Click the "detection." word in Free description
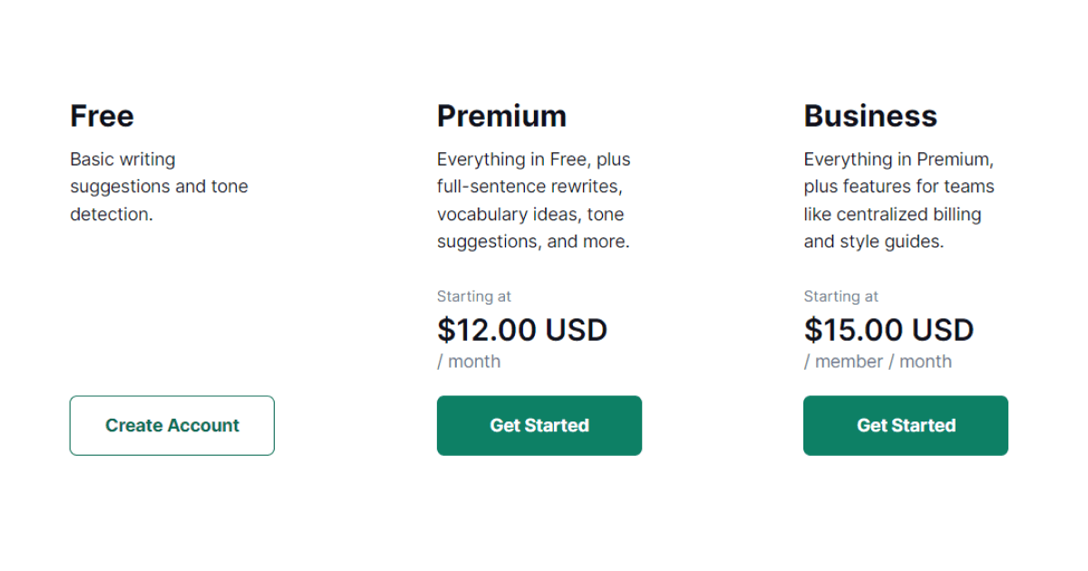The height and width of the screenshot is (571, 1088). pos(112,215)
